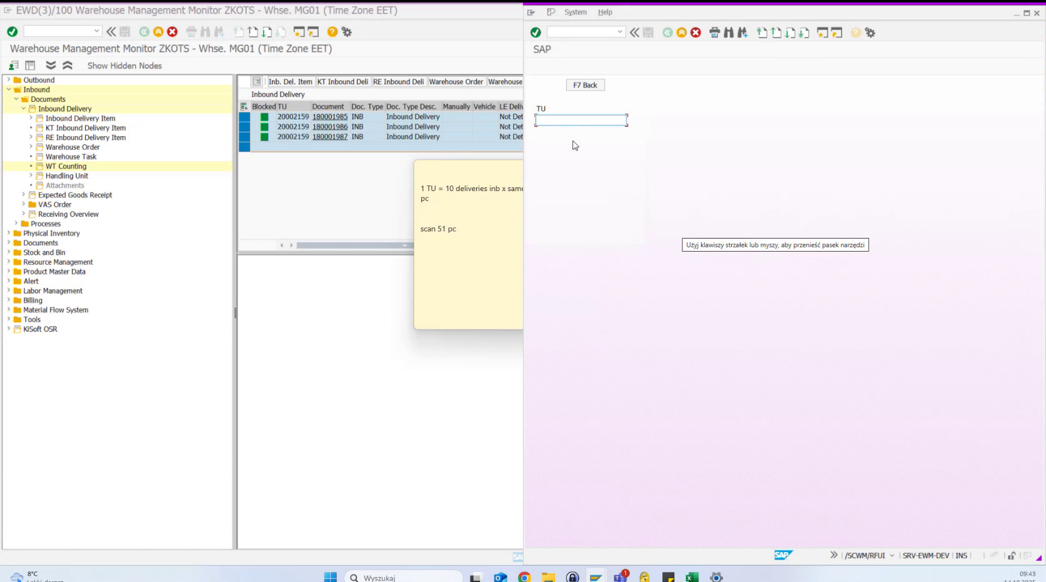Click the lock icon in the status bar
The width and height of the screenshot is (1046, 582).
pos(1011,555)
